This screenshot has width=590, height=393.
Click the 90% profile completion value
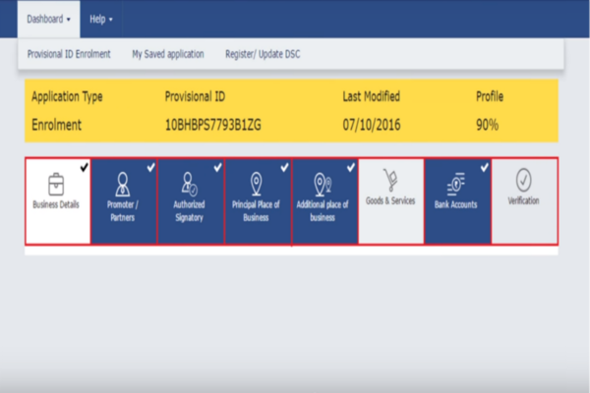click(487, 126)
